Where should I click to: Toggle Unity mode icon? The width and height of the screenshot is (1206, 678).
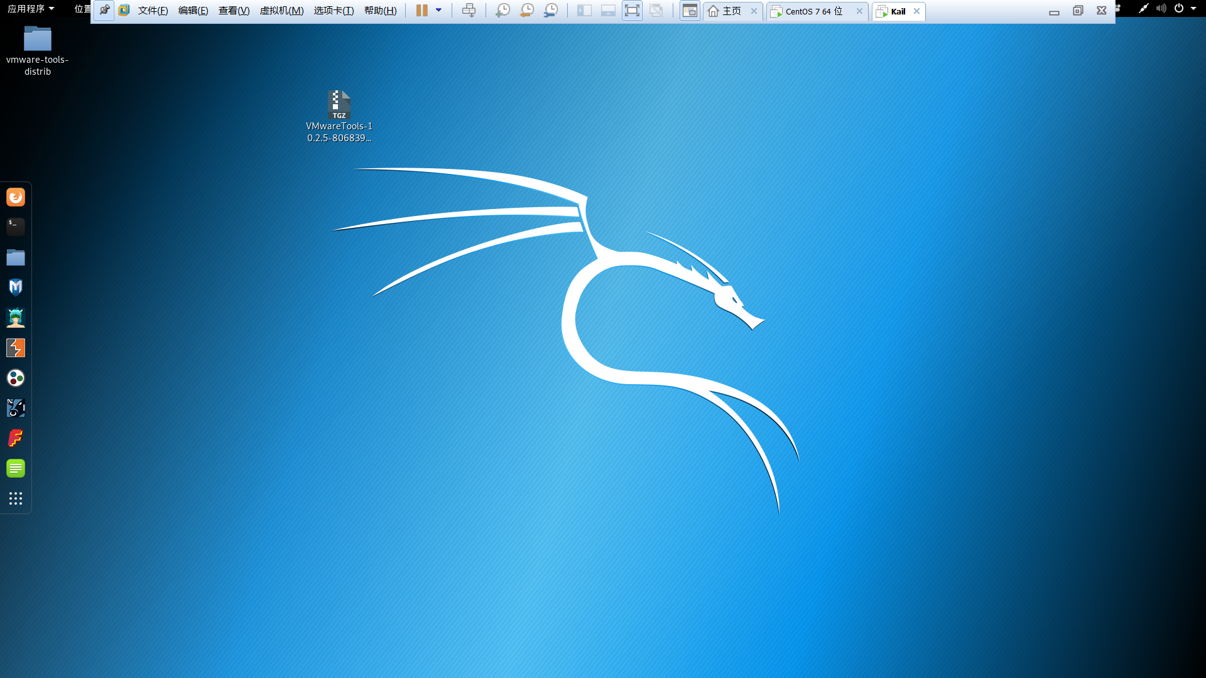point(656,10)
